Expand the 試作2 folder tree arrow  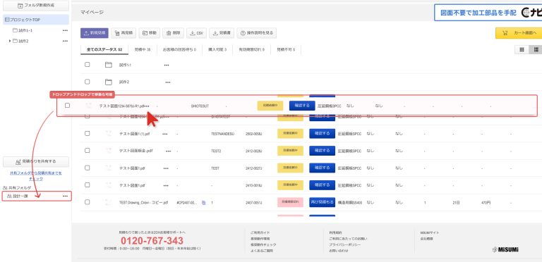[10, 41]
